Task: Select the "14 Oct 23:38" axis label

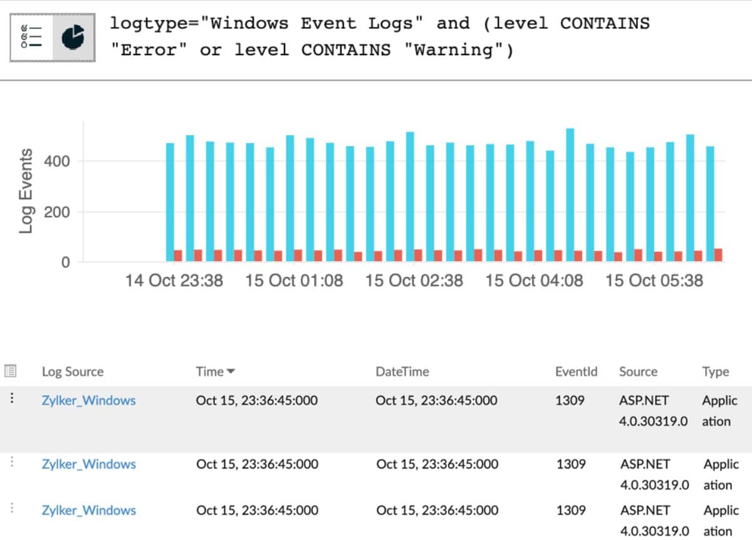Action: pyautogui.click(x=174, y=280)
